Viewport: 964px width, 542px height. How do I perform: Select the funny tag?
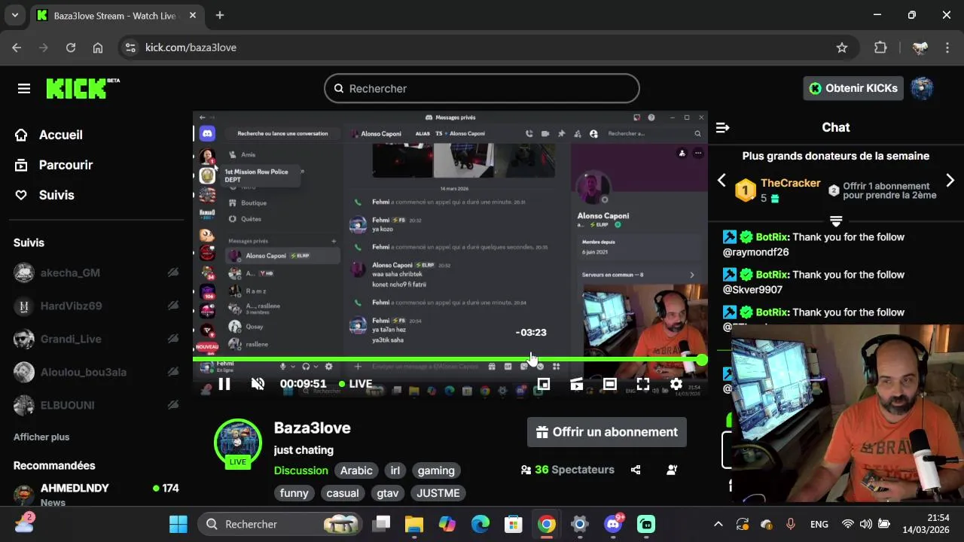294,493
